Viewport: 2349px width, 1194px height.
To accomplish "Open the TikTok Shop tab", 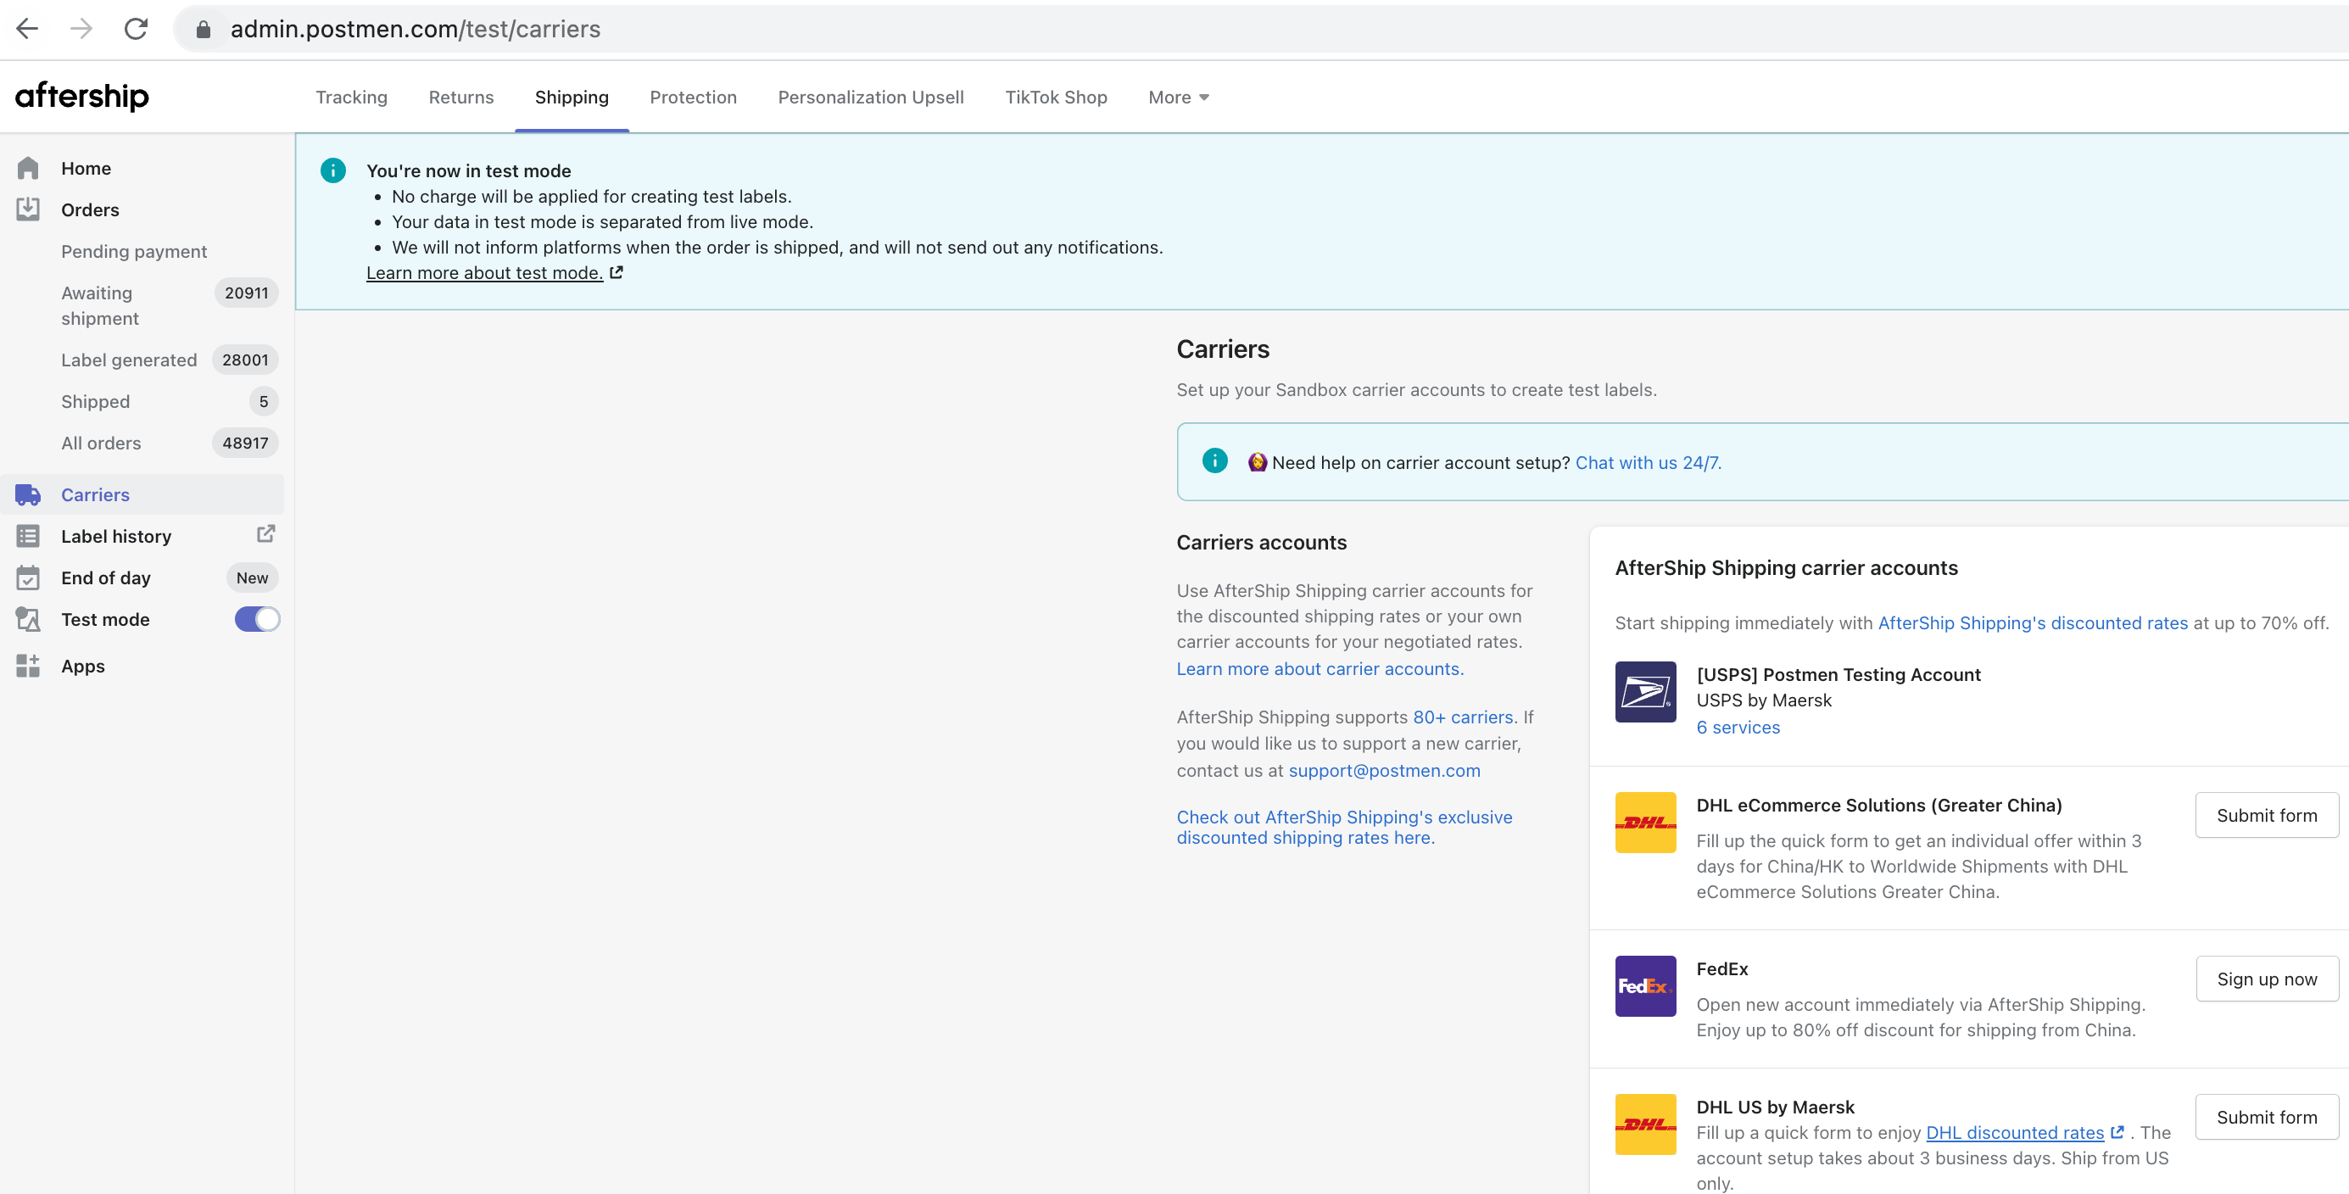I will 1056,97.
